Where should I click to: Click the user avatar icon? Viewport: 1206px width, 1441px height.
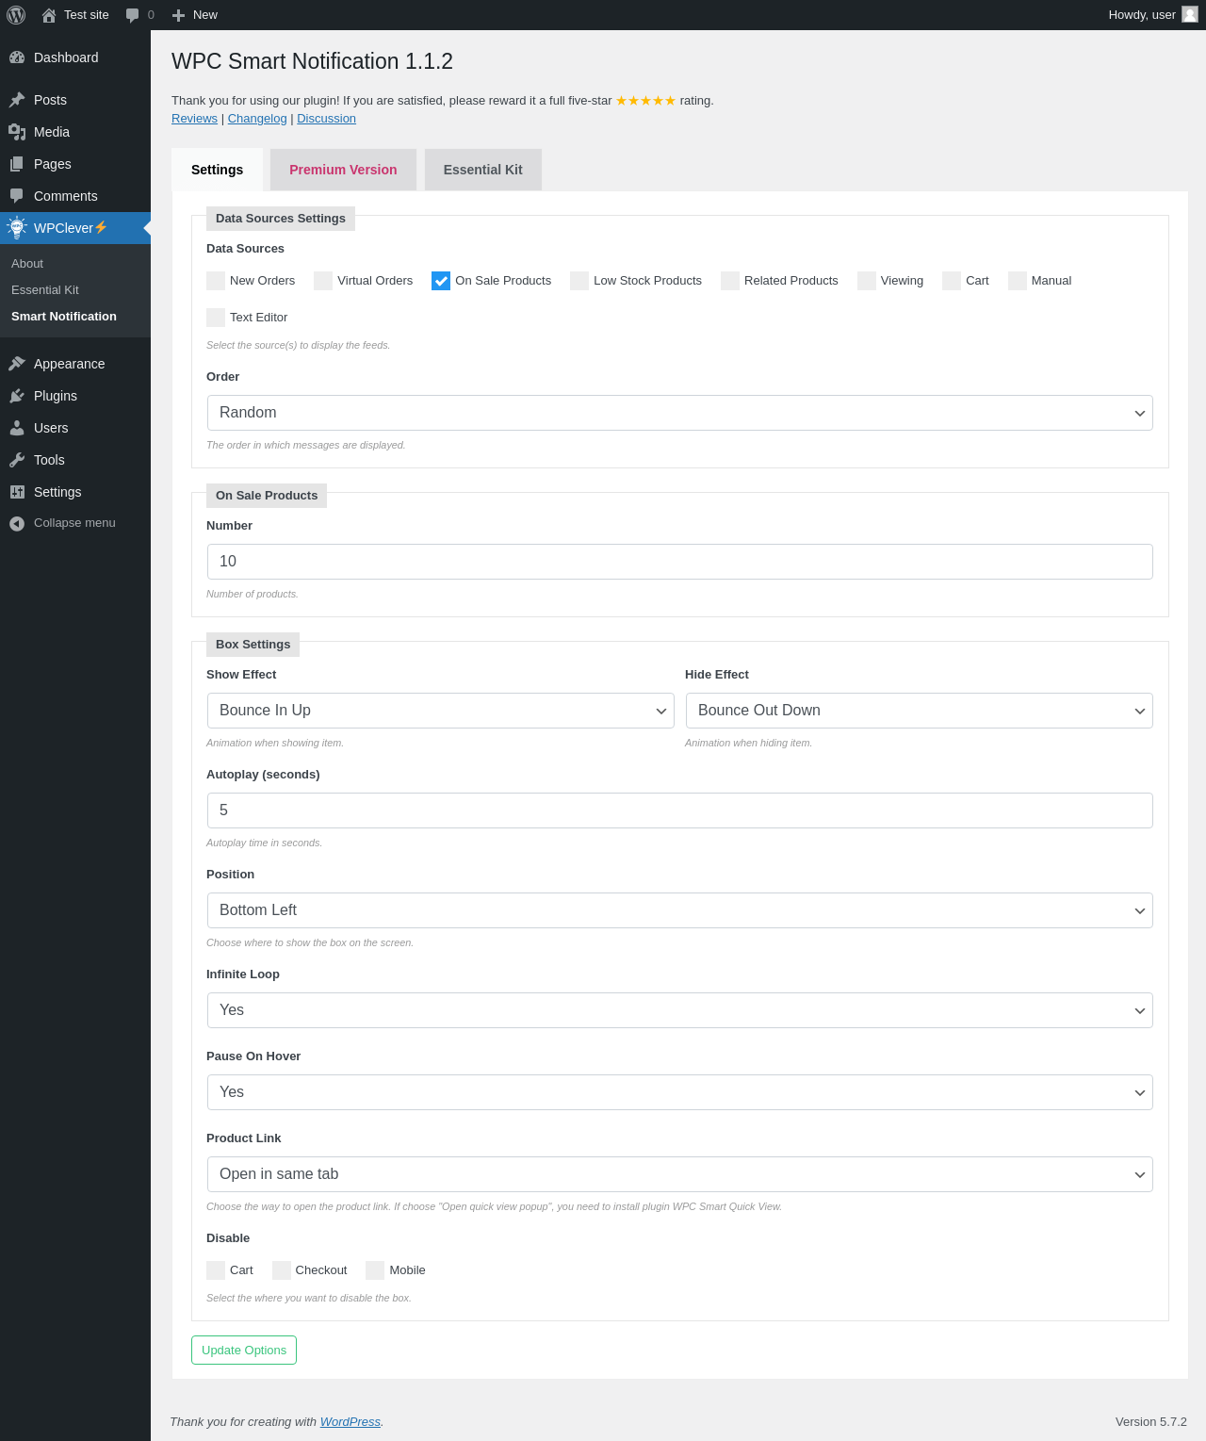point(1190,14)
